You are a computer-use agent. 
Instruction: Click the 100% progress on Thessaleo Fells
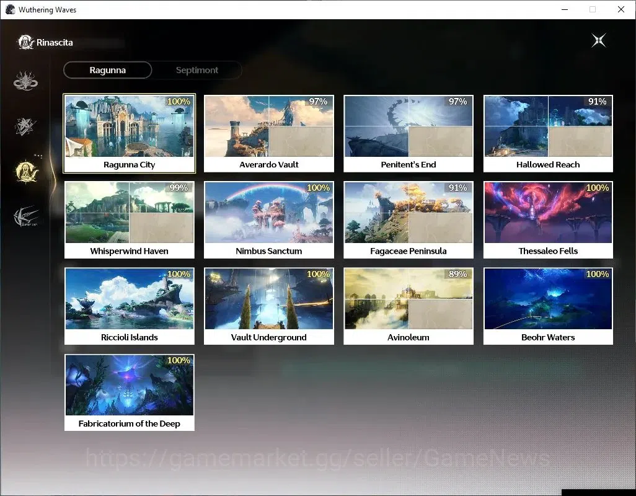coord(598,188)
